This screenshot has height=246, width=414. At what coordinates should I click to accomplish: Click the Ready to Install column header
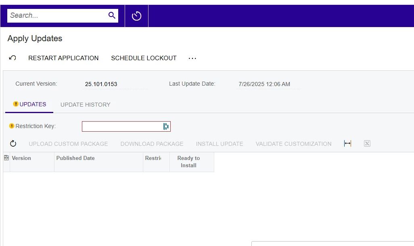192,162
